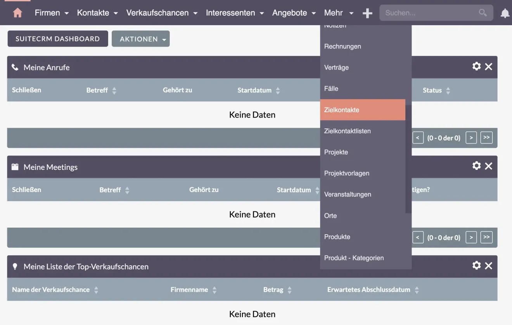The image size is (512, 325).
Task: Go to last page in Meine Anrufe
Action: pos(486,138)
